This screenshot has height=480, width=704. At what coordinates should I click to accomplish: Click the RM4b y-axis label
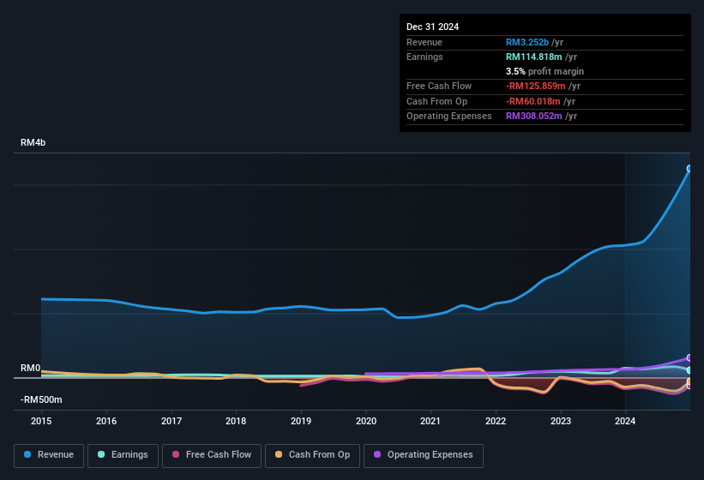click(x=33, y=142)
